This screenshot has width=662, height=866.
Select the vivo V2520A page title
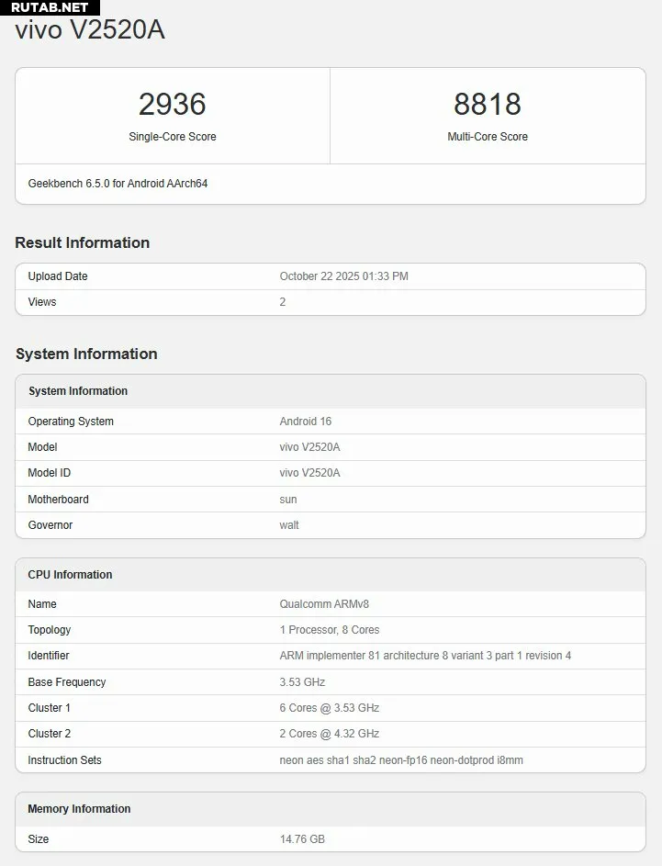pos(90,30)
